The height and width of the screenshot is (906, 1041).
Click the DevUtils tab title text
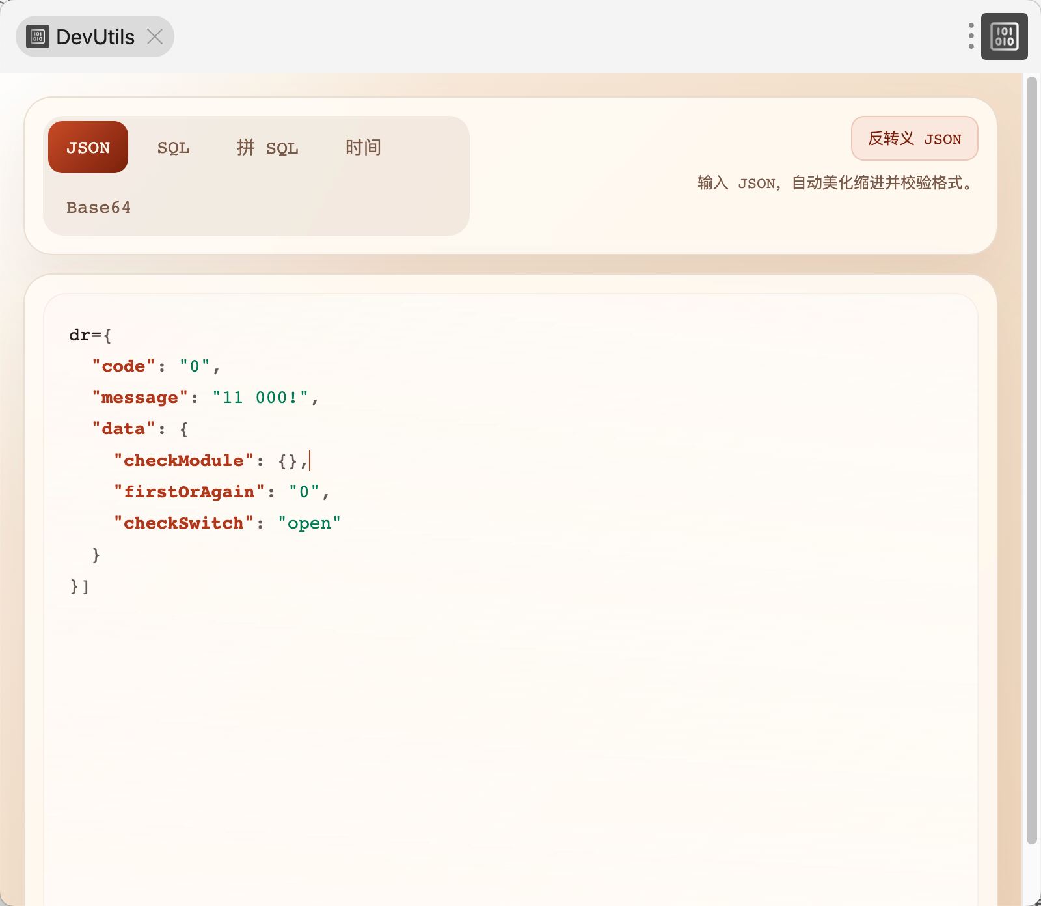click(95, 37)
